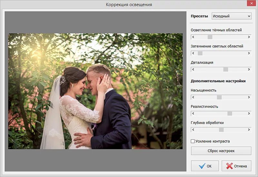This screenshot has height=177, width=258.
Task: Click left arrow of Детализация slider
Action: click(193, 69)
